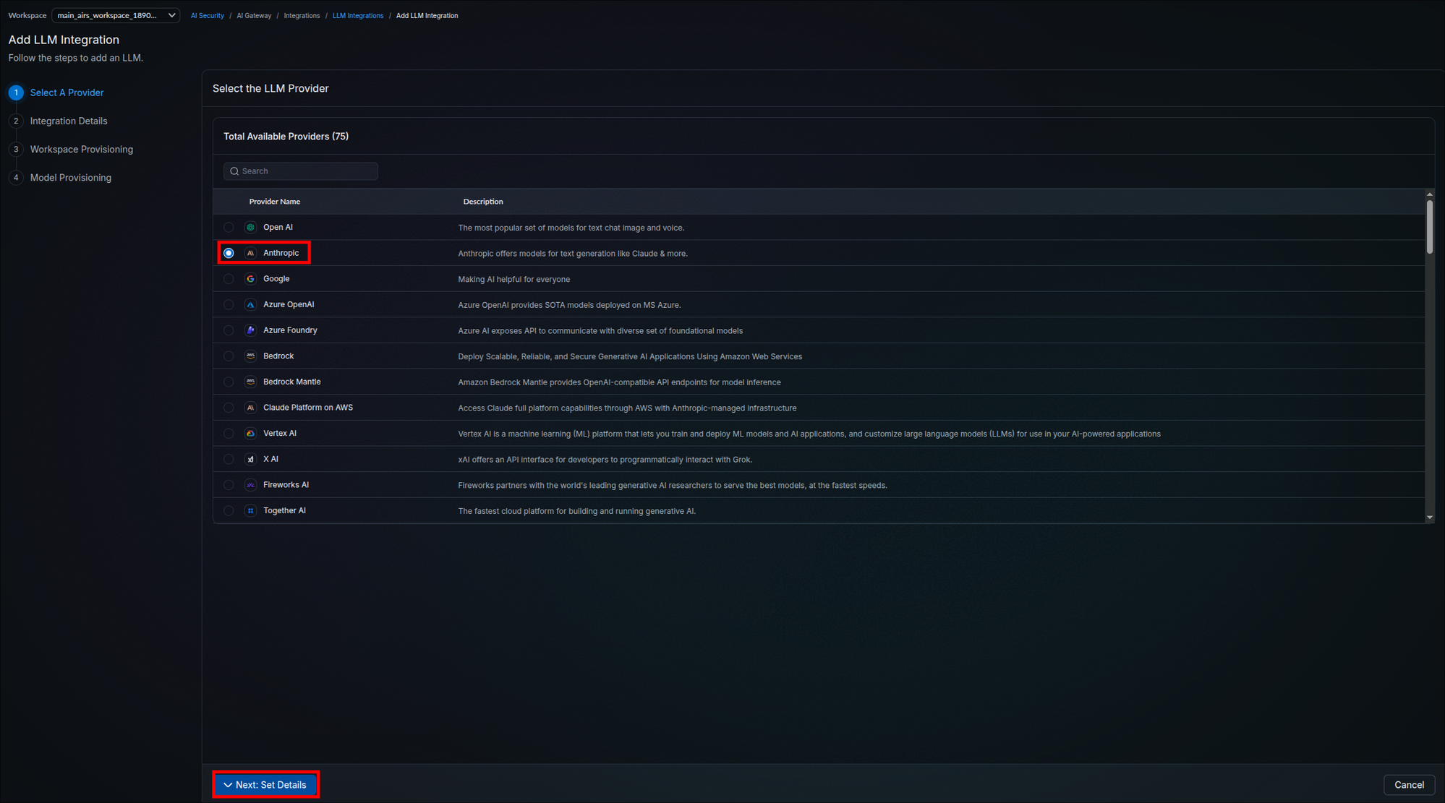Image resolution: width=1445 pixels, height=803 pixels.
Task: Select the Open AI radio button
Action: pyautogui.click(x=229, y=227)
